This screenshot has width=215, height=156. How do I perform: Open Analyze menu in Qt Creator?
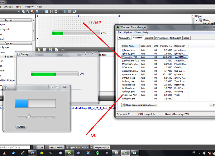(x=8, y=7)
